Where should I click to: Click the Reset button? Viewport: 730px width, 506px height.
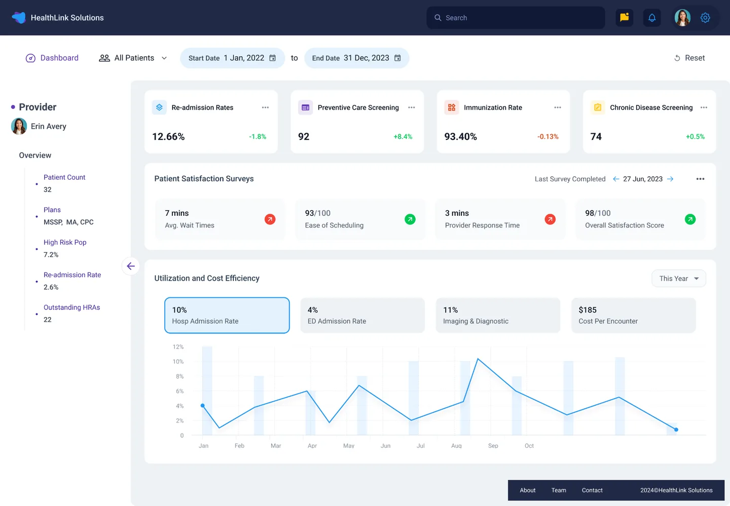coord(689,58)
